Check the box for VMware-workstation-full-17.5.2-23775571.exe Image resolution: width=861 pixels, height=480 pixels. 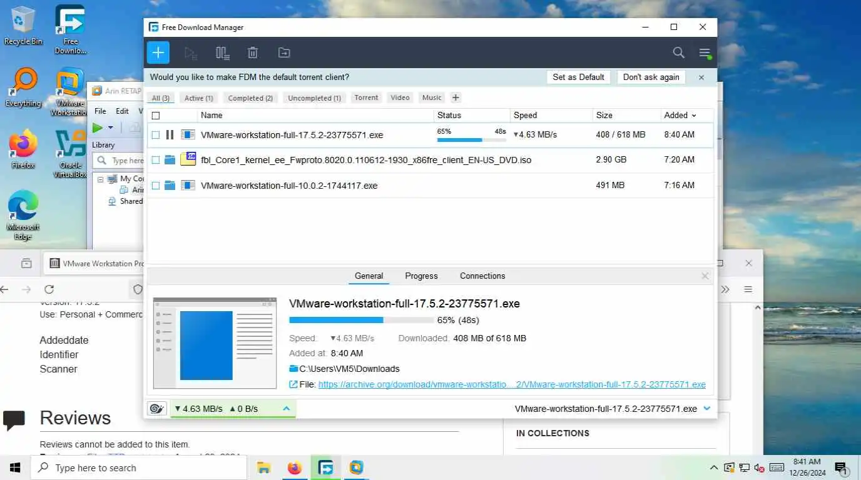click(156, 135)
